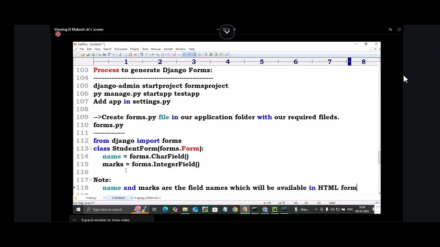Print the document from the toolbar
The height and width of the screenshot is (247, 440).
[x=104, y=55]
